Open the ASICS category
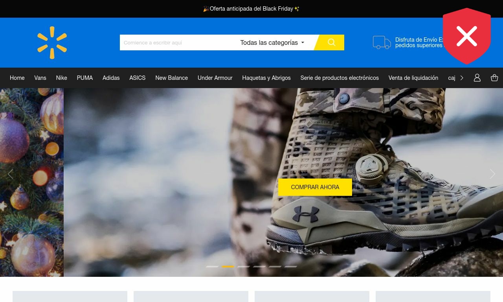Screen dimensions: 503x302 [138, 78]
